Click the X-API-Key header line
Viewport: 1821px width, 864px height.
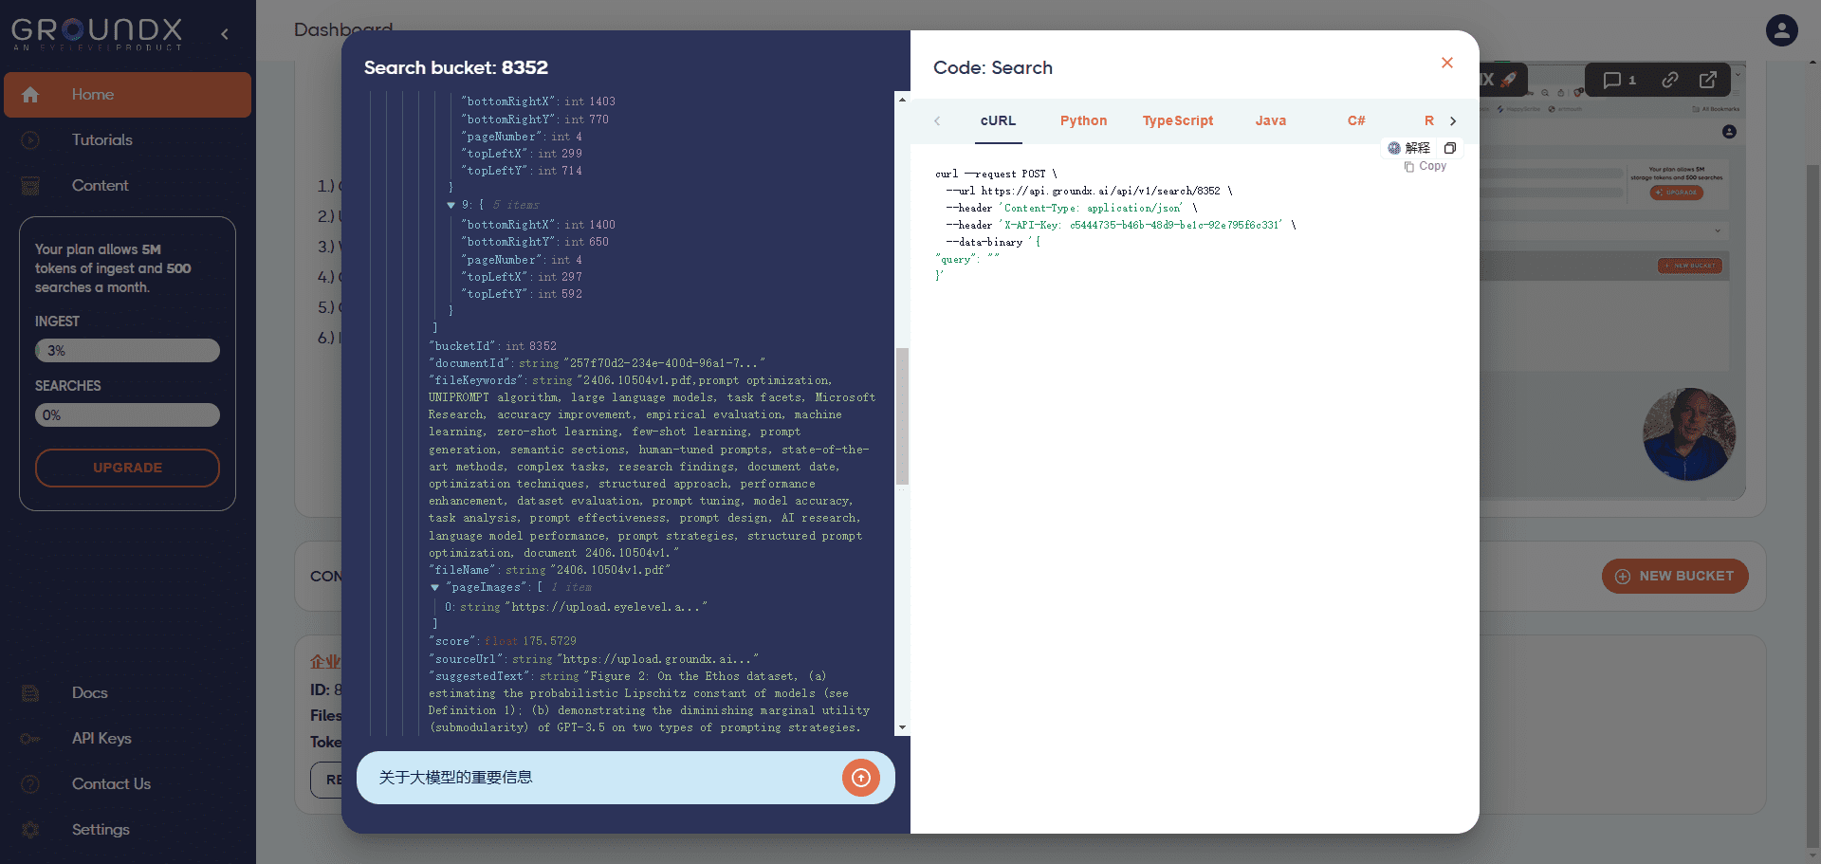pyautogui.click(x=1121, y=225)
